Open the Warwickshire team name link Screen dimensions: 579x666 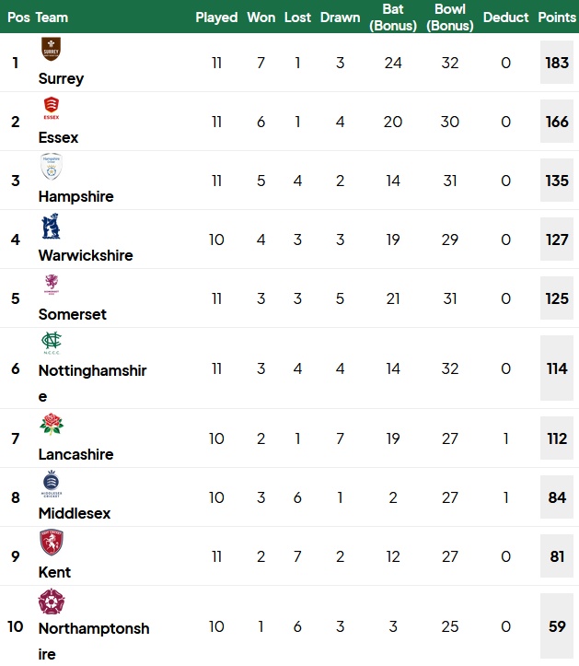click(x=86, y=255)
